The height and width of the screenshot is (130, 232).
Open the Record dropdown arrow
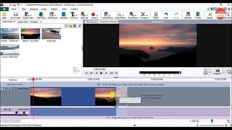pos(97,15)
